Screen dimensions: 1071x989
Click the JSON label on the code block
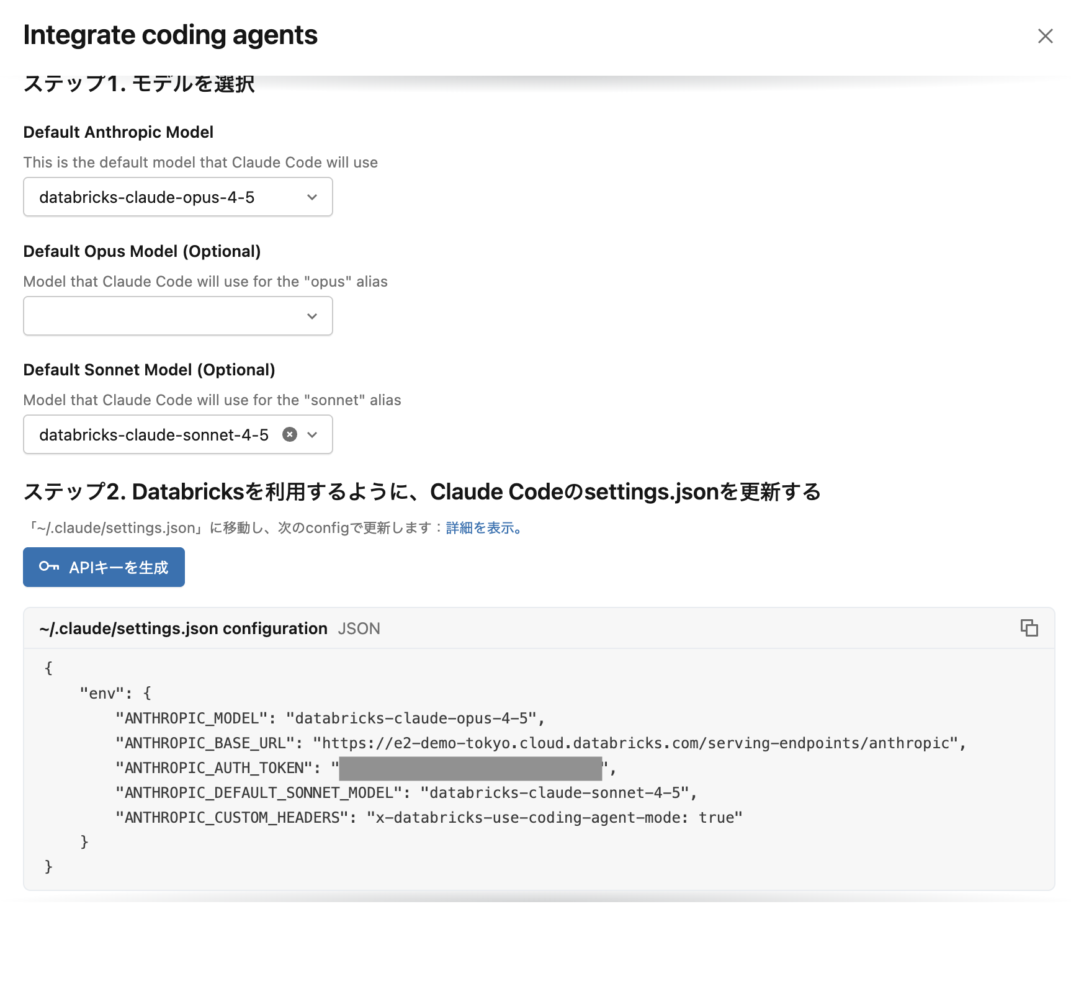359,629
